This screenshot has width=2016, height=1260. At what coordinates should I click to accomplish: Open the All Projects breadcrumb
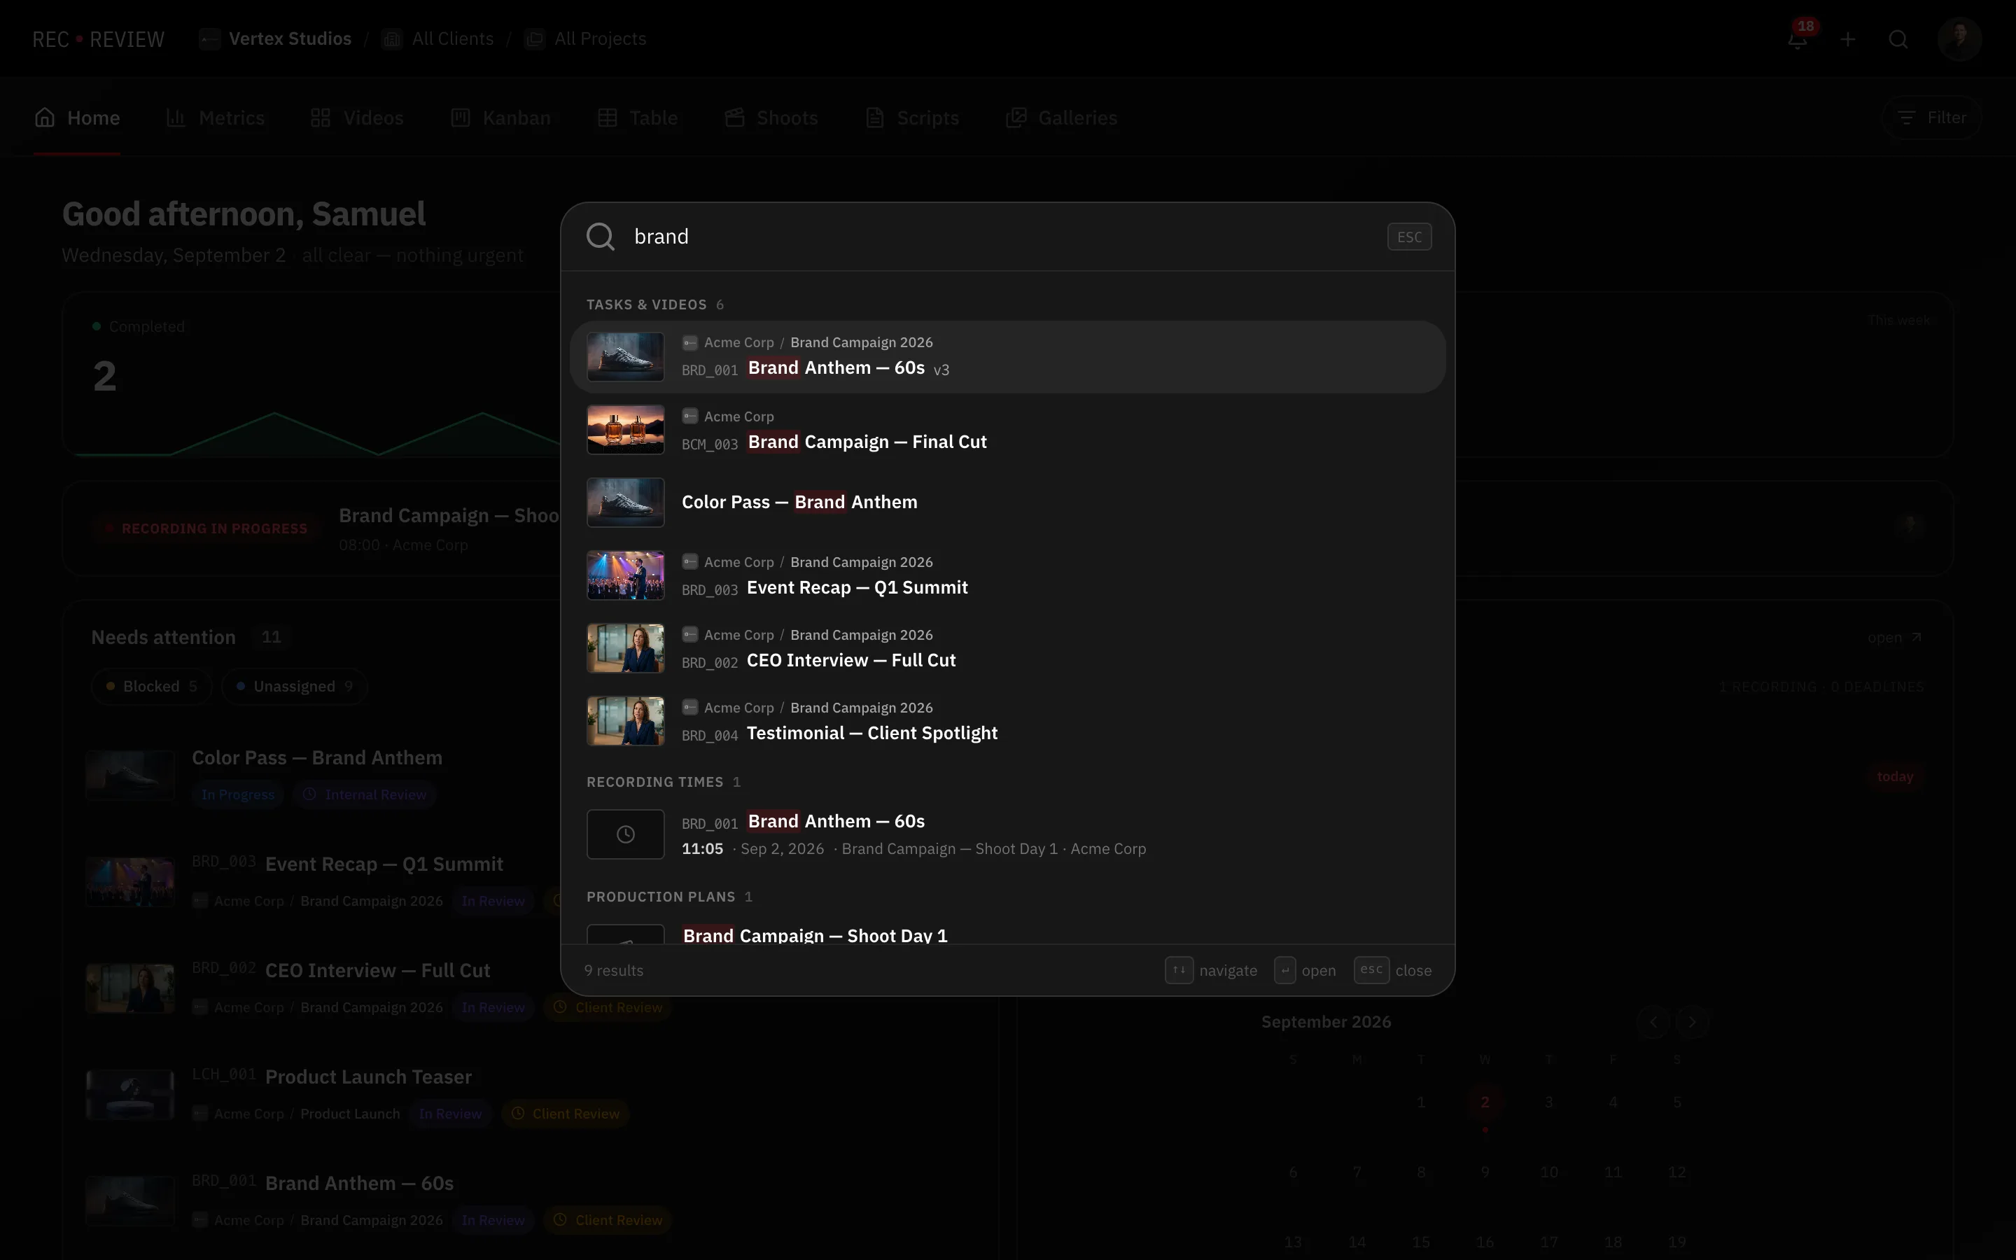click(586, 39)
